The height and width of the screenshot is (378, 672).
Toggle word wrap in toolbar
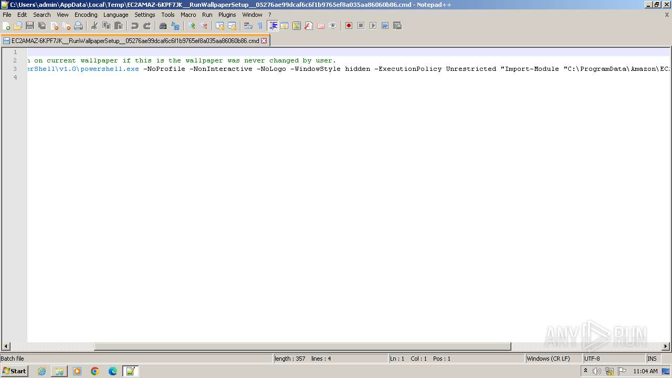pos(248,26)
